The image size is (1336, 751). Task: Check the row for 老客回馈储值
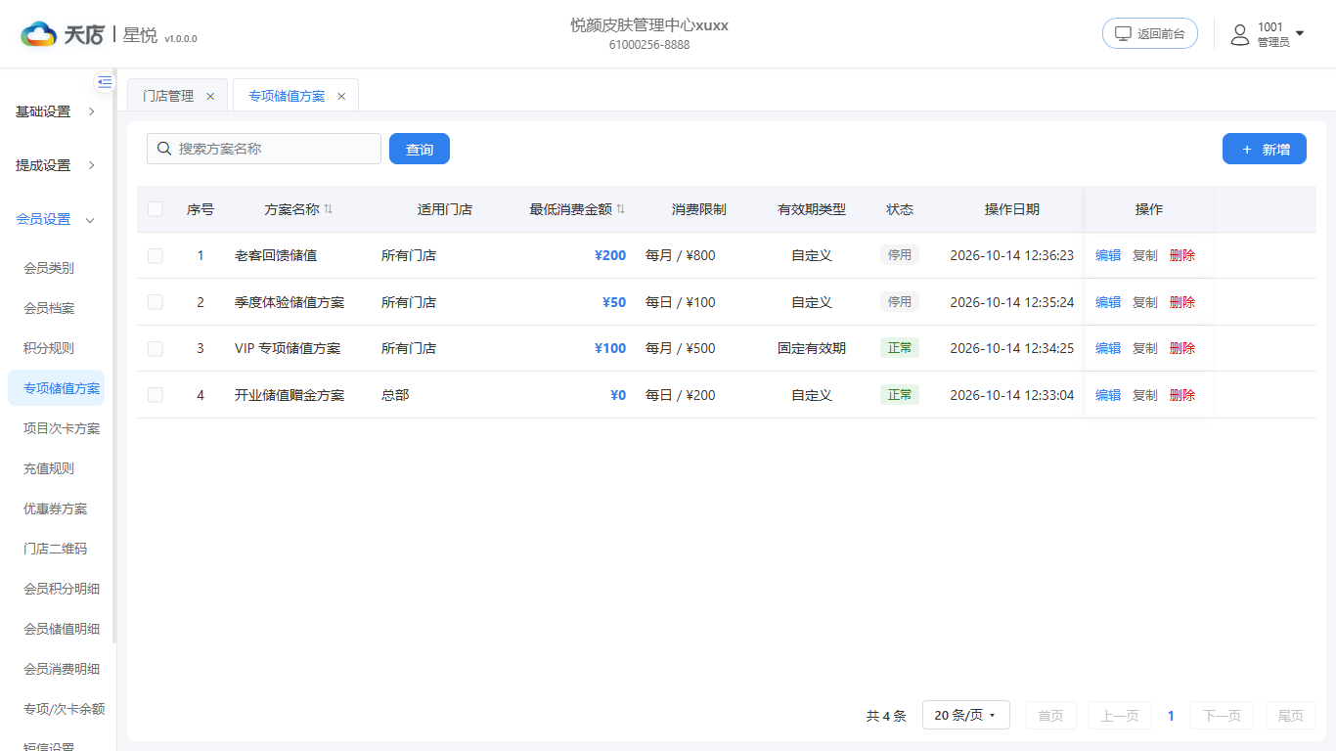coord(156,255)
